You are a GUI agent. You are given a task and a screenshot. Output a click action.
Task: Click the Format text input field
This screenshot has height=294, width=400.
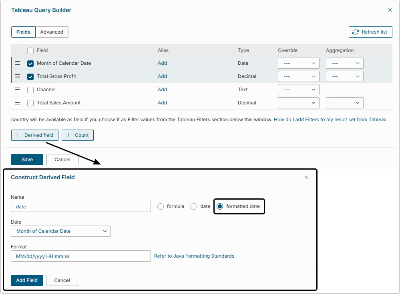pos(80,256)
